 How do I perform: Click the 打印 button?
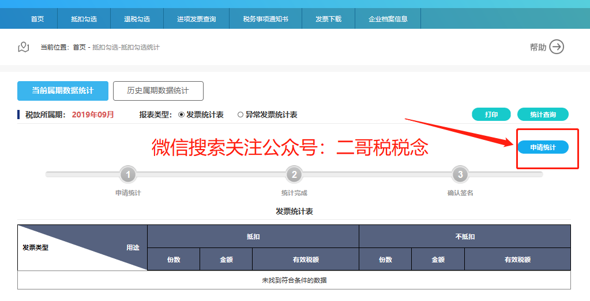coord(491,115)
